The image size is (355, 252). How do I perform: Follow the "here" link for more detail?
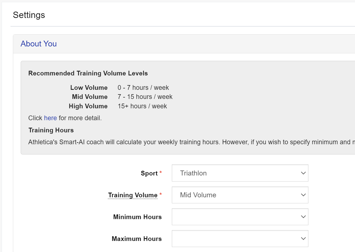point(50,118)
